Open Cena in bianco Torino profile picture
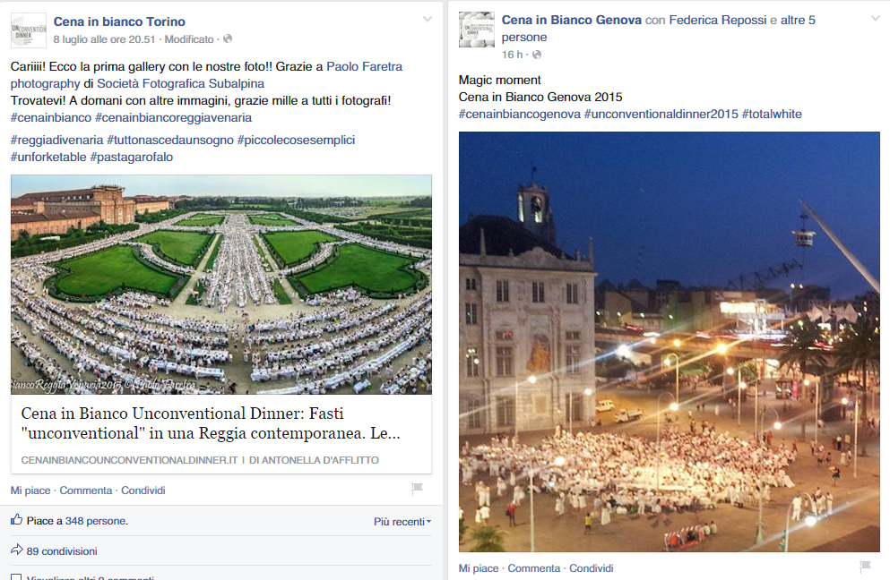Viewport: 890px width, 580px height. [x=29, y=30]
